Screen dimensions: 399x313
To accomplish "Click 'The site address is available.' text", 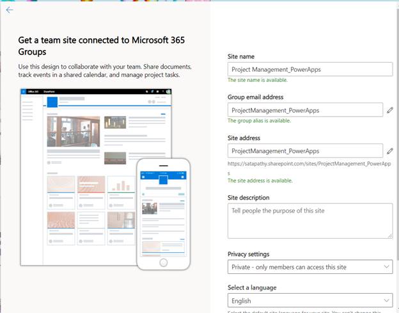I will point(260,181).
